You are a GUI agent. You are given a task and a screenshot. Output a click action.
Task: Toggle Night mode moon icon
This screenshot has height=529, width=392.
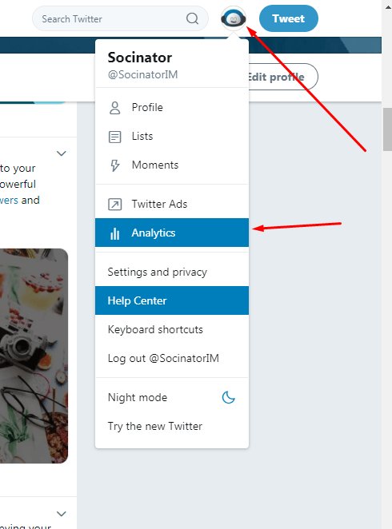click(x=229, y=397)
